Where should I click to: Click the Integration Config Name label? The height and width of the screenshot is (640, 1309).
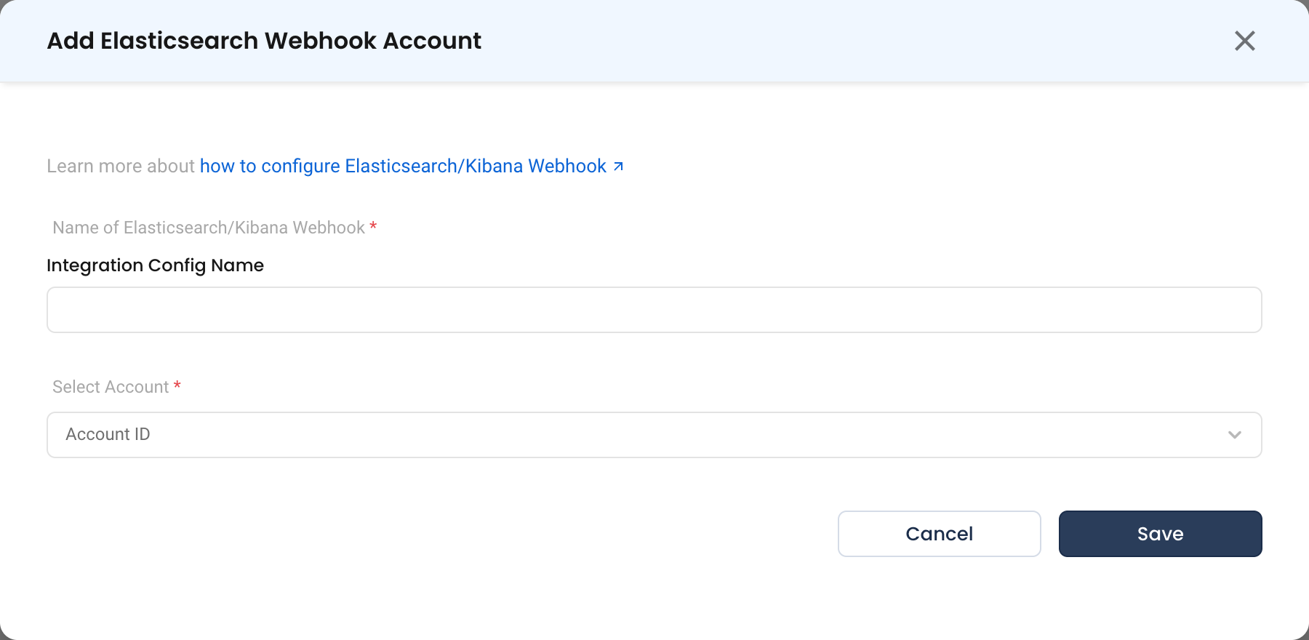tap(155, 265)
